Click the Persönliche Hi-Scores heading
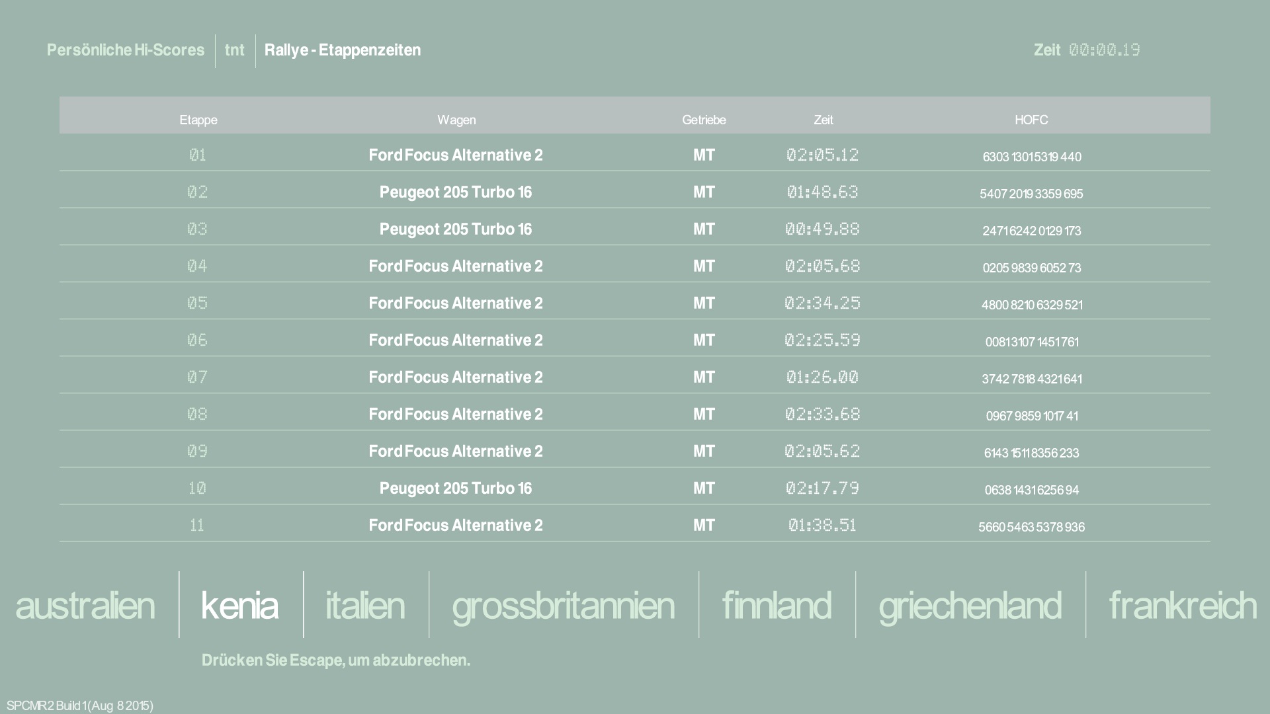The height and width of the screenshot is (714, 1270). point(126,50)
